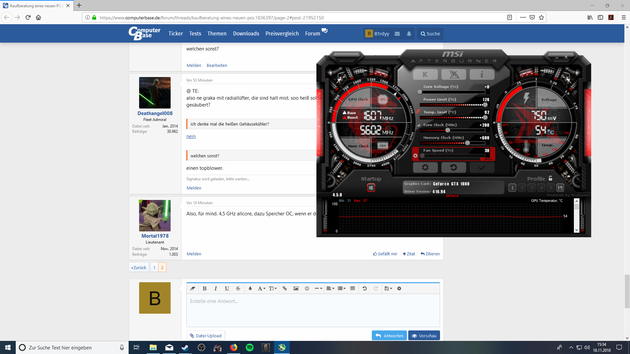Toggle underline formatting in reply editor

(x=227, y=288)
